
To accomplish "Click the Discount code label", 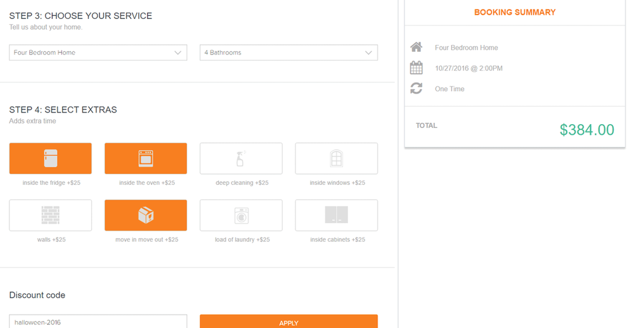I will click(37, 295).
